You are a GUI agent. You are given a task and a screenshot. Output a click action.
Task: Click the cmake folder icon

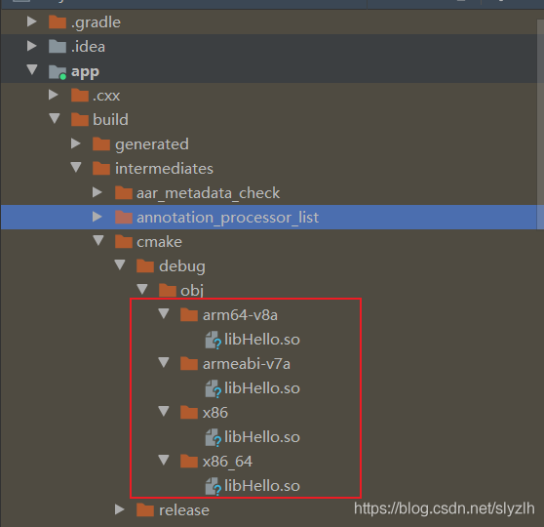click(x=124, y=241)
